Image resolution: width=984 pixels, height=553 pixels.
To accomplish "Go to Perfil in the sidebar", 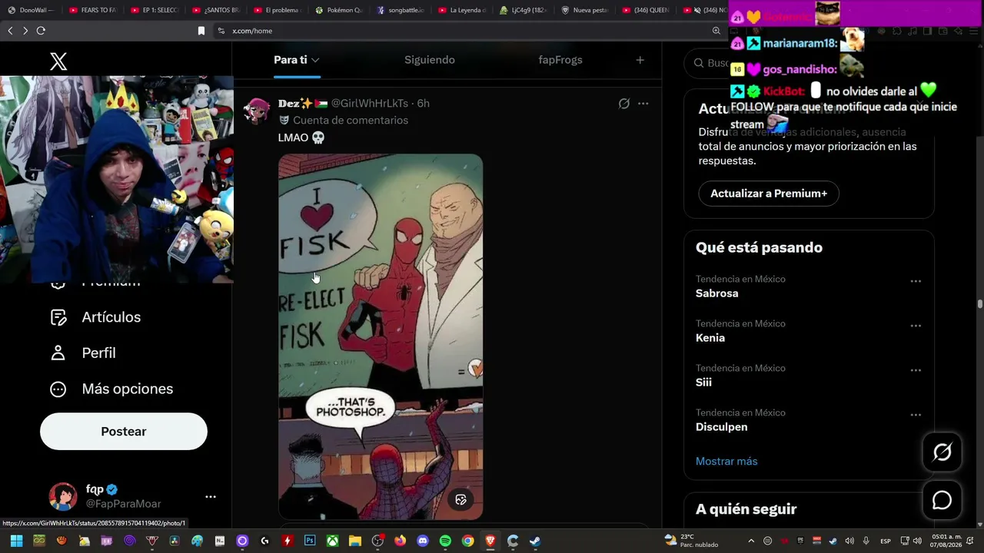I will [82, 353].
